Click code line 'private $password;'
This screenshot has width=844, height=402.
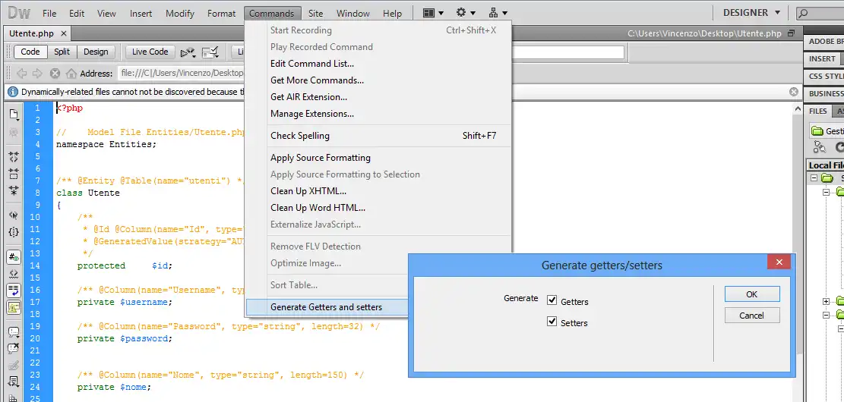click(x=125, y=338)
